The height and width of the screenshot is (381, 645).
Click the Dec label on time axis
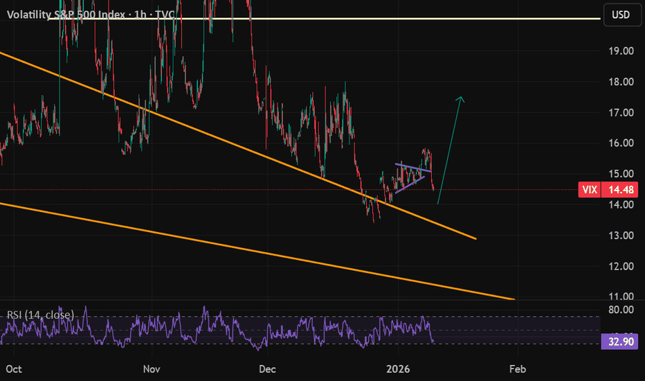[266, 368]
